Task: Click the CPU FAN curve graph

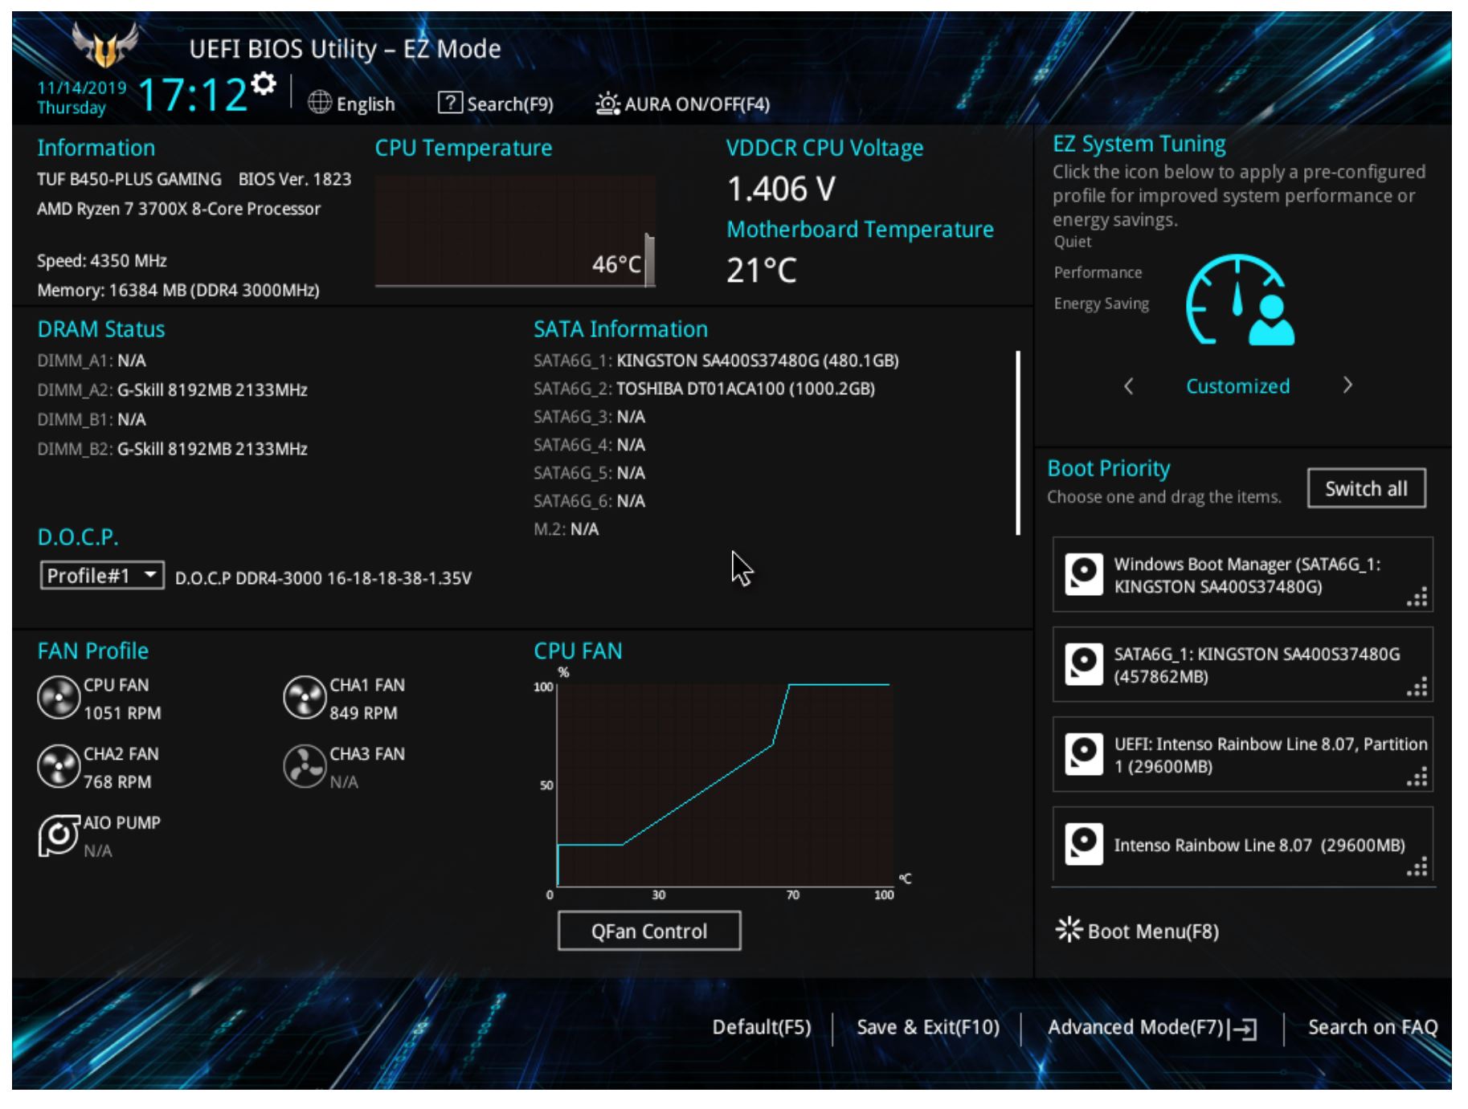Action: click(x=724, y=785)
